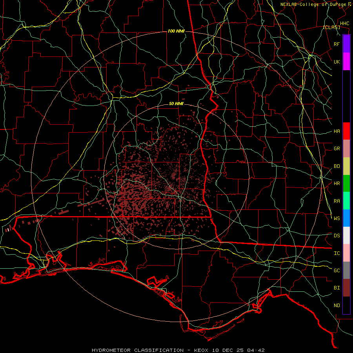Click the IC legend label
Screen dimensions: 353x353
click(337, 253)
